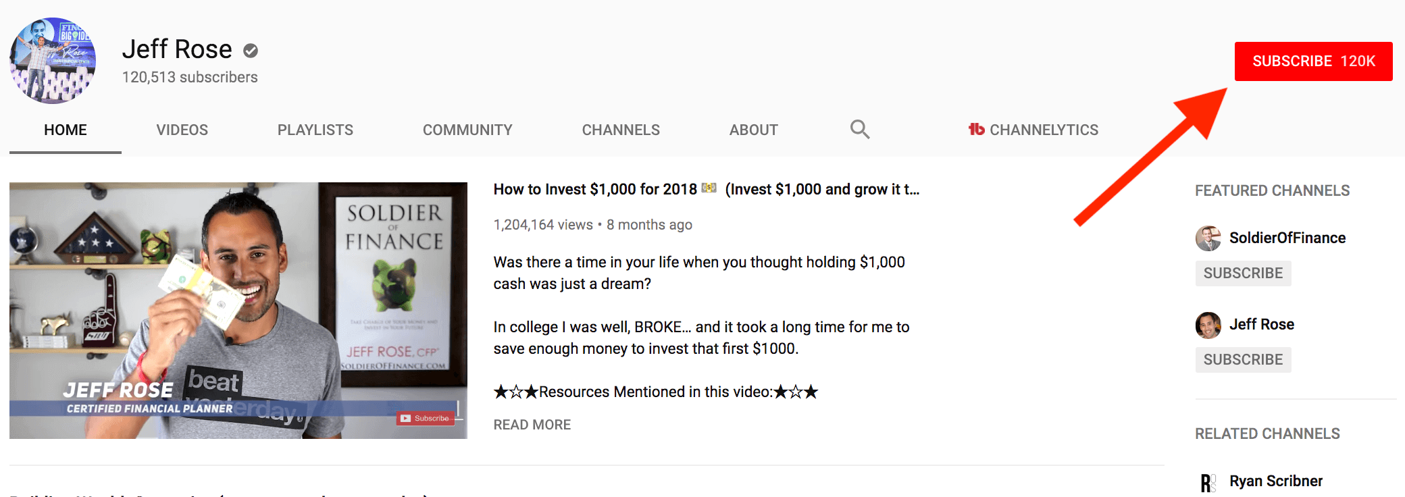This screenshot has height=497, width=1405.
Task: Go to the COMMUNITY tab
Action: tap(467, 130)
